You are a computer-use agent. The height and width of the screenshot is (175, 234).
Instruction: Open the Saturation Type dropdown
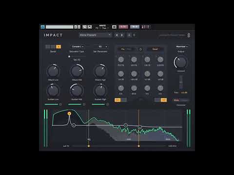(78, 47)
